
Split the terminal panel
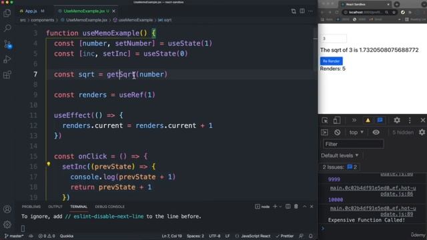click(288, 207)
